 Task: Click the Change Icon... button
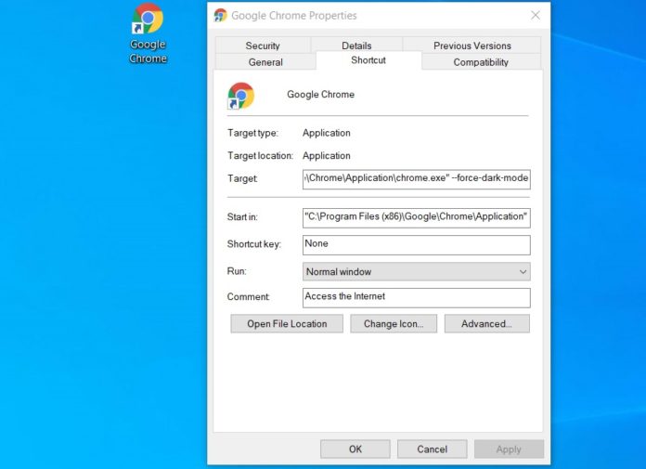pos(394,324)
